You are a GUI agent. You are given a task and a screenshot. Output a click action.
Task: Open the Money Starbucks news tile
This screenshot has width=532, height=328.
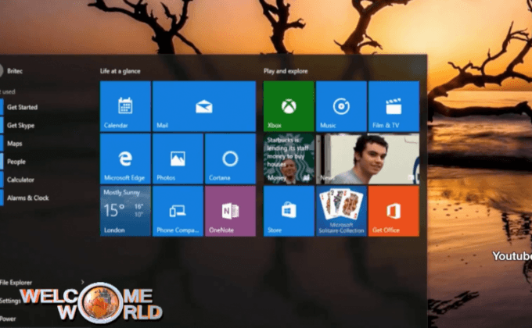pyautogui.click(x=289, y=159)
